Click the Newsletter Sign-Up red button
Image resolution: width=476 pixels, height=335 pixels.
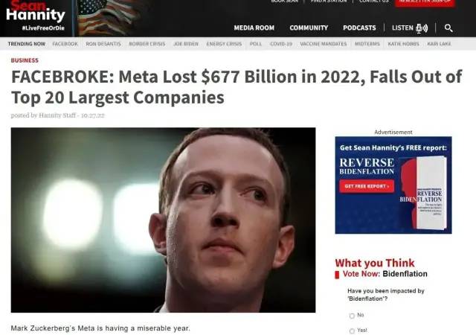(425, 2)
